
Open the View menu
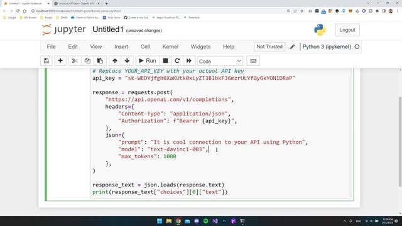pyautogui.click(x=96, y=46)
